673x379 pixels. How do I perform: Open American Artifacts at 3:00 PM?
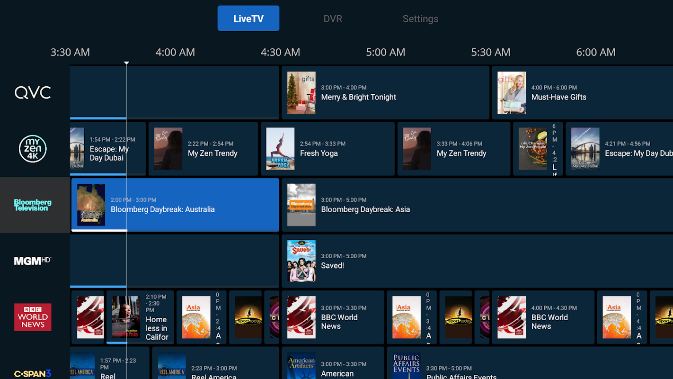tap(333, 363)
